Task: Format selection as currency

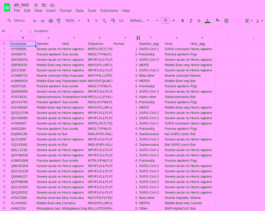Action: click(88, 21)
